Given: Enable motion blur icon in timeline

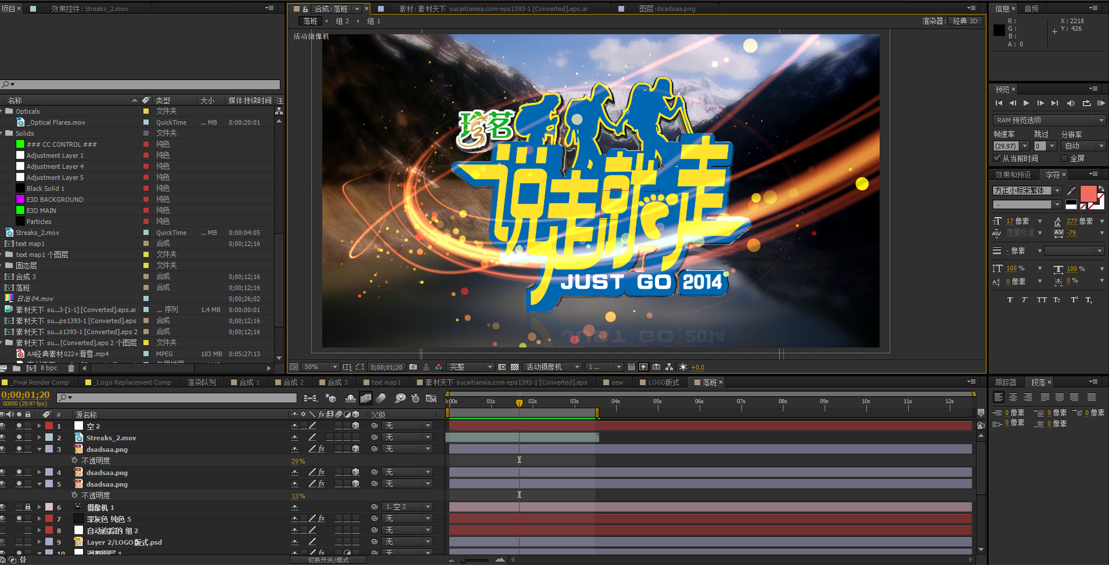Looking at the screenshot, I should pyautogui.click(x=381, y=398).
